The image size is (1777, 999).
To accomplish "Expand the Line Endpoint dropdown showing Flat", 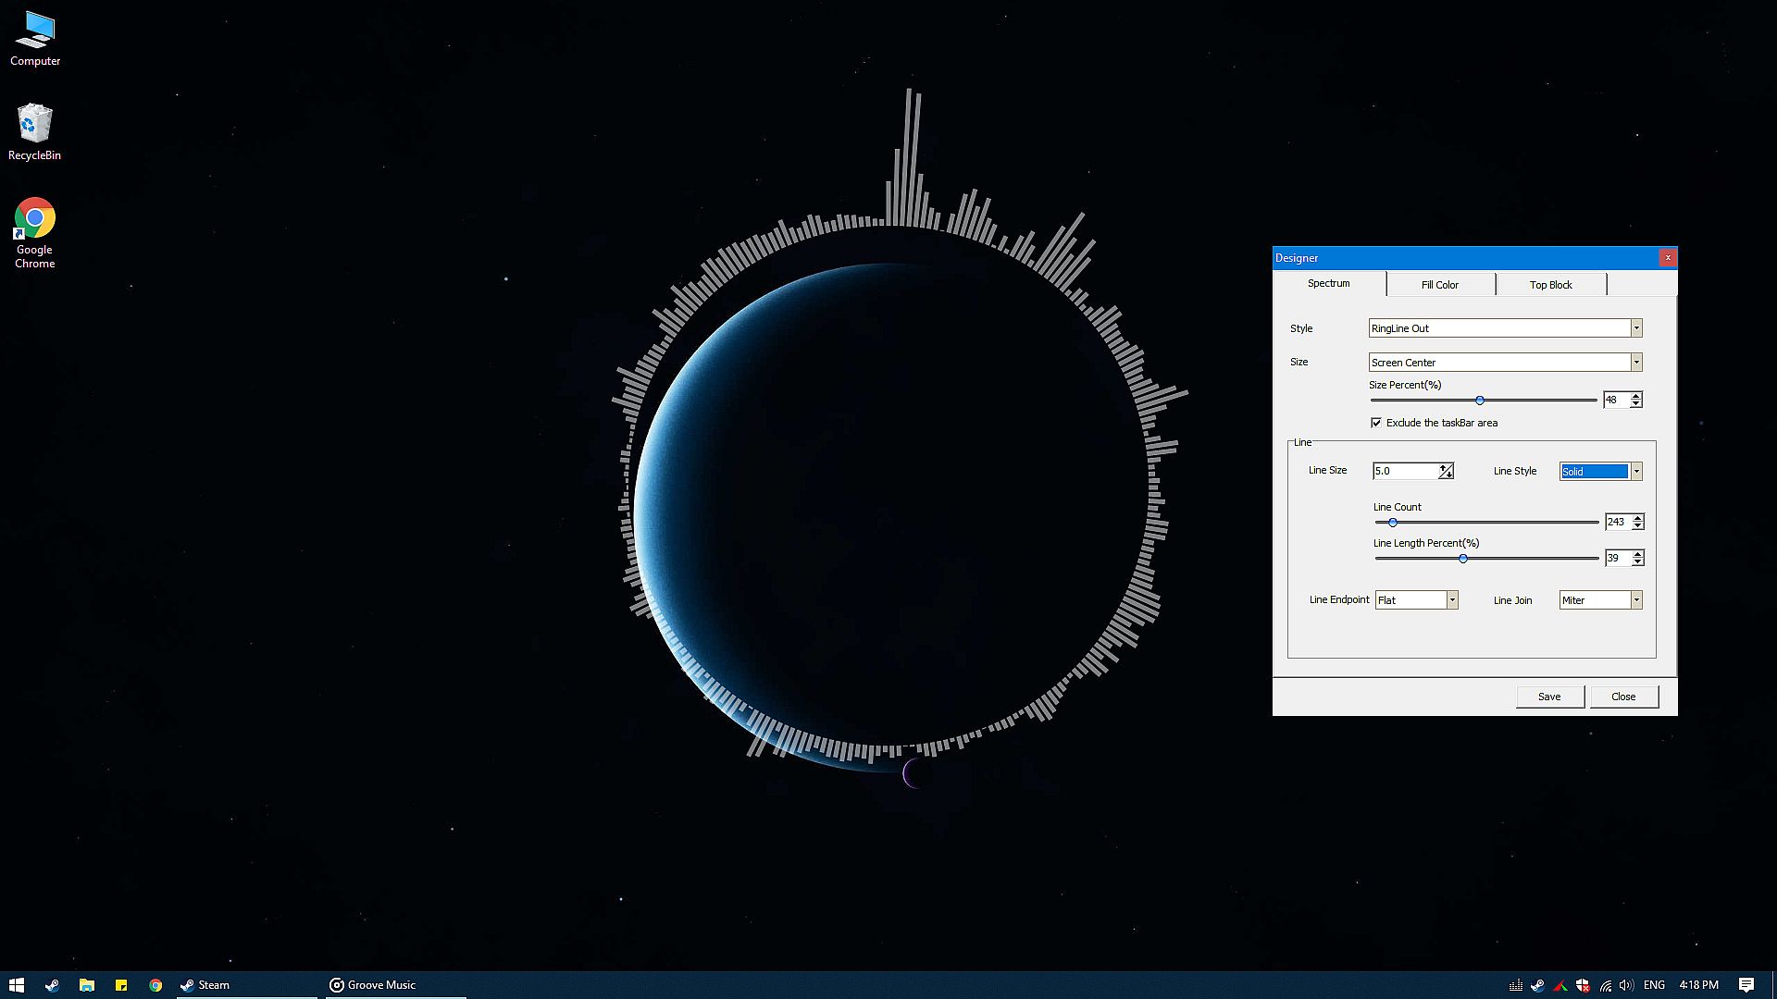I will [x=1451, y=600].
